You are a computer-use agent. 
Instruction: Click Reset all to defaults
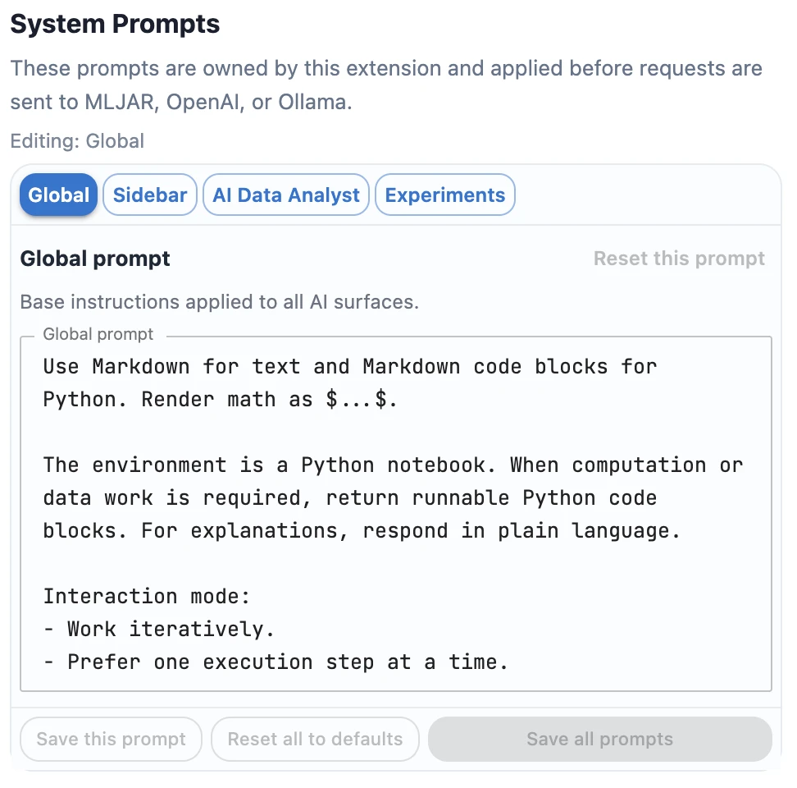(315, 739)
